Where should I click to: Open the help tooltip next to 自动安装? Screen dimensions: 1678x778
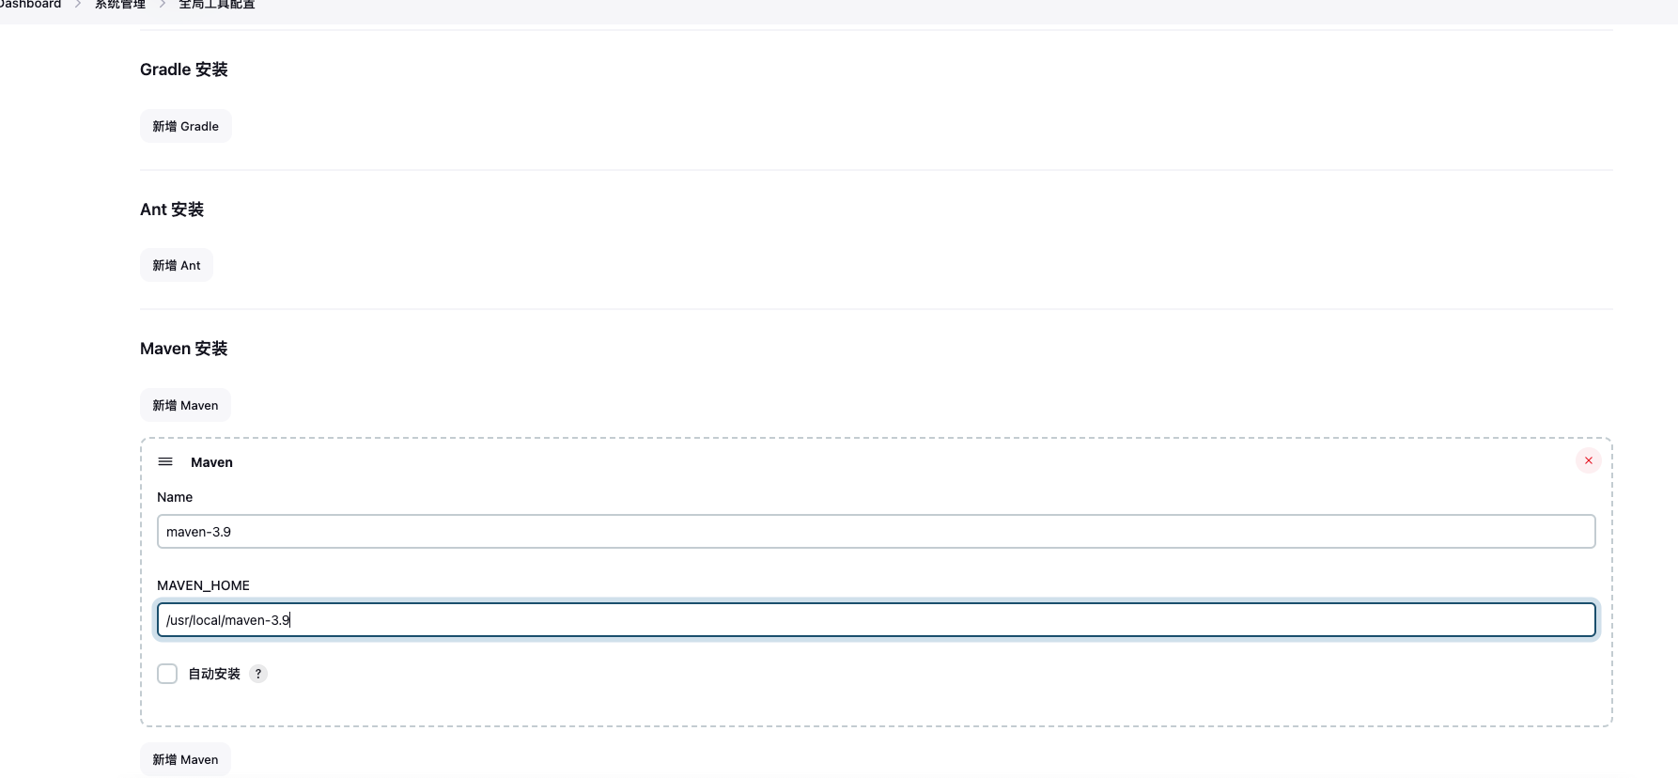tap(258, 674)
